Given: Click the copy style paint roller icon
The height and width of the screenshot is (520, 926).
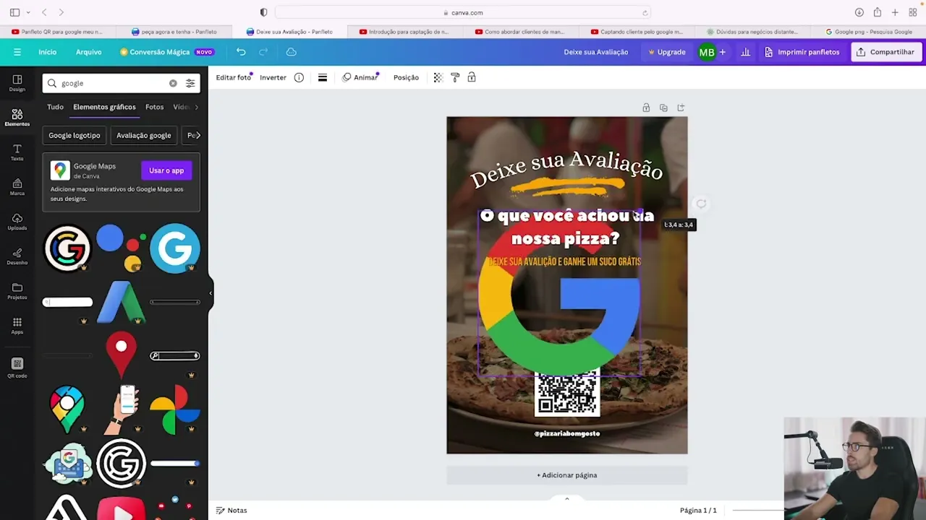Looking at the screenshot, I should (x=455, y=77).
